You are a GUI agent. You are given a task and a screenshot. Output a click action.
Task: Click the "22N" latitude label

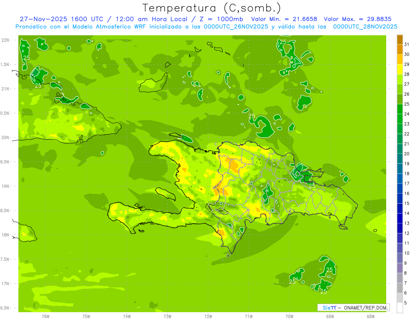point(5,40)
